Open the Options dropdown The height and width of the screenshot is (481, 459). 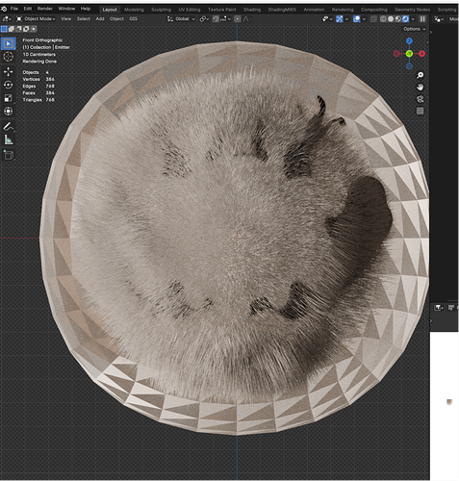pos(415,29)
